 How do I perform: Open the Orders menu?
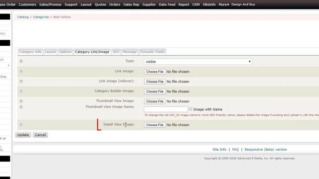click(x=115, y=4)
